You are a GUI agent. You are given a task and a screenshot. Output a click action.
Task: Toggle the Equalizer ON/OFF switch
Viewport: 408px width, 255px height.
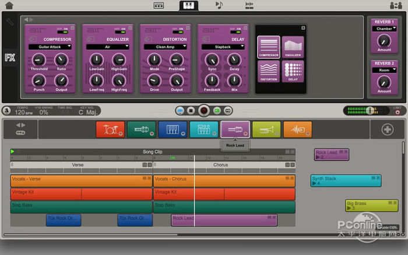(120, 33)
